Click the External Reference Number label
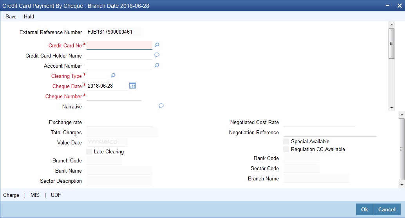The image size is (405, 218). (x=51, y=32)
